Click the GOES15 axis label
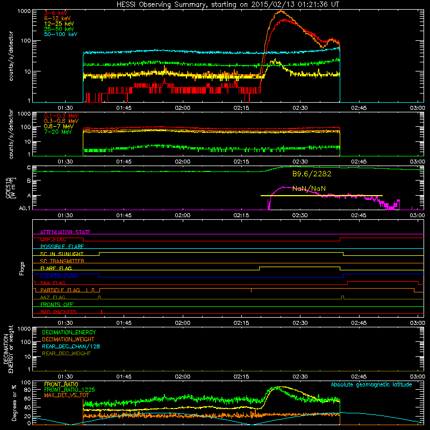 coord(8,188)
